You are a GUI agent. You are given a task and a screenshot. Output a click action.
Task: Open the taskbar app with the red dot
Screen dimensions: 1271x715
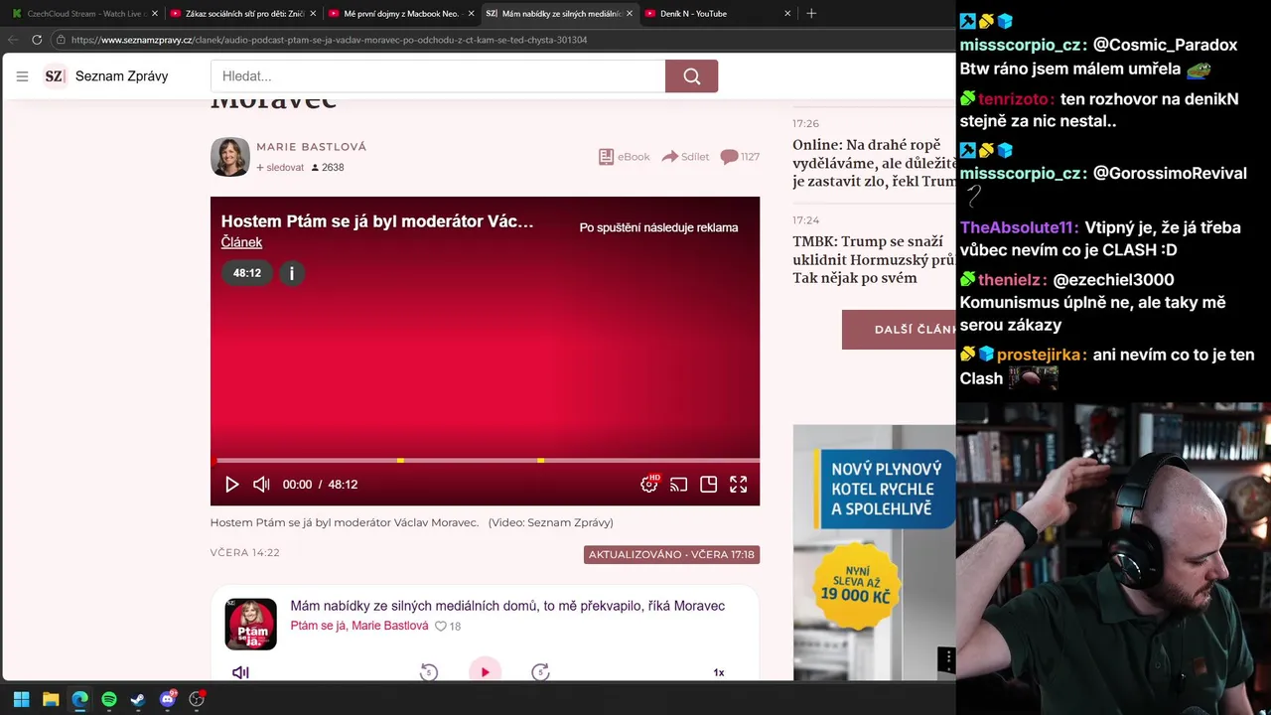coord(197,699)
